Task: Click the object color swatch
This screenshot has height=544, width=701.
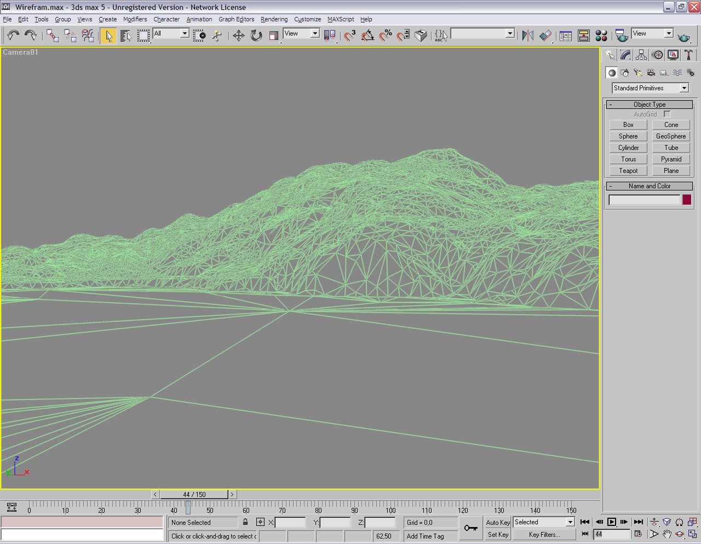Action: click(687, 200)
